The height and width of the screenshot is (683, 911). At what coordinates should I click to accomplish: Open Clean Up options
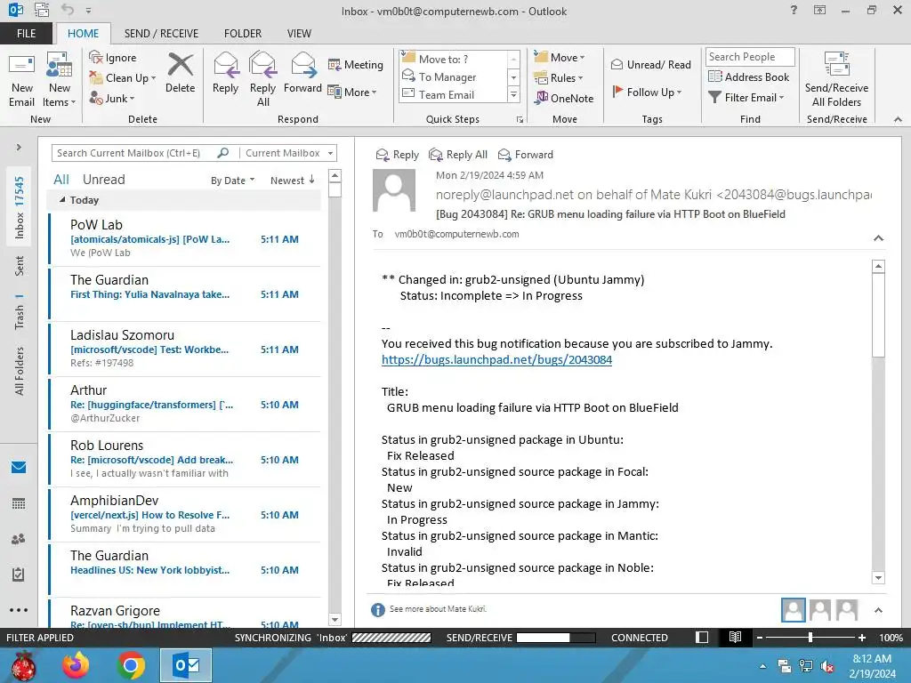pyautogui.click(x=123, y=78)
